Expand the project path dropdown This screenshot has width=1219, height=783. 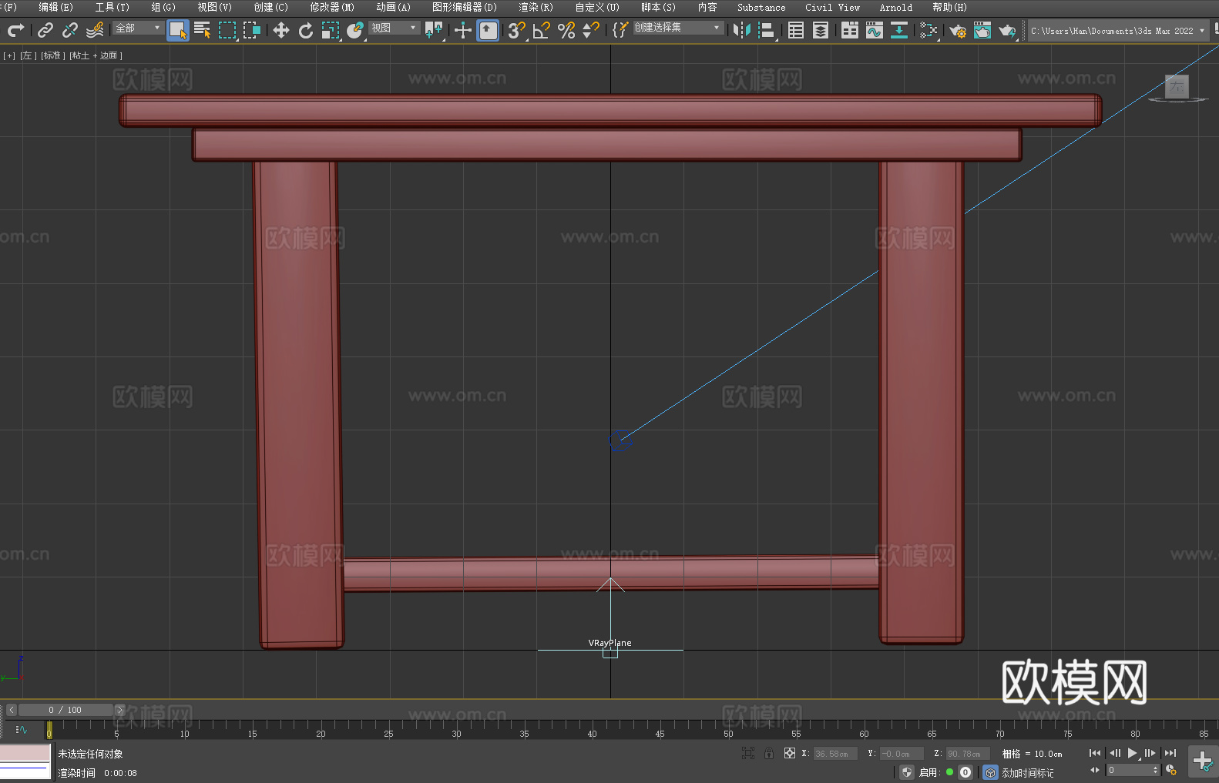(x=1202, y=31)
